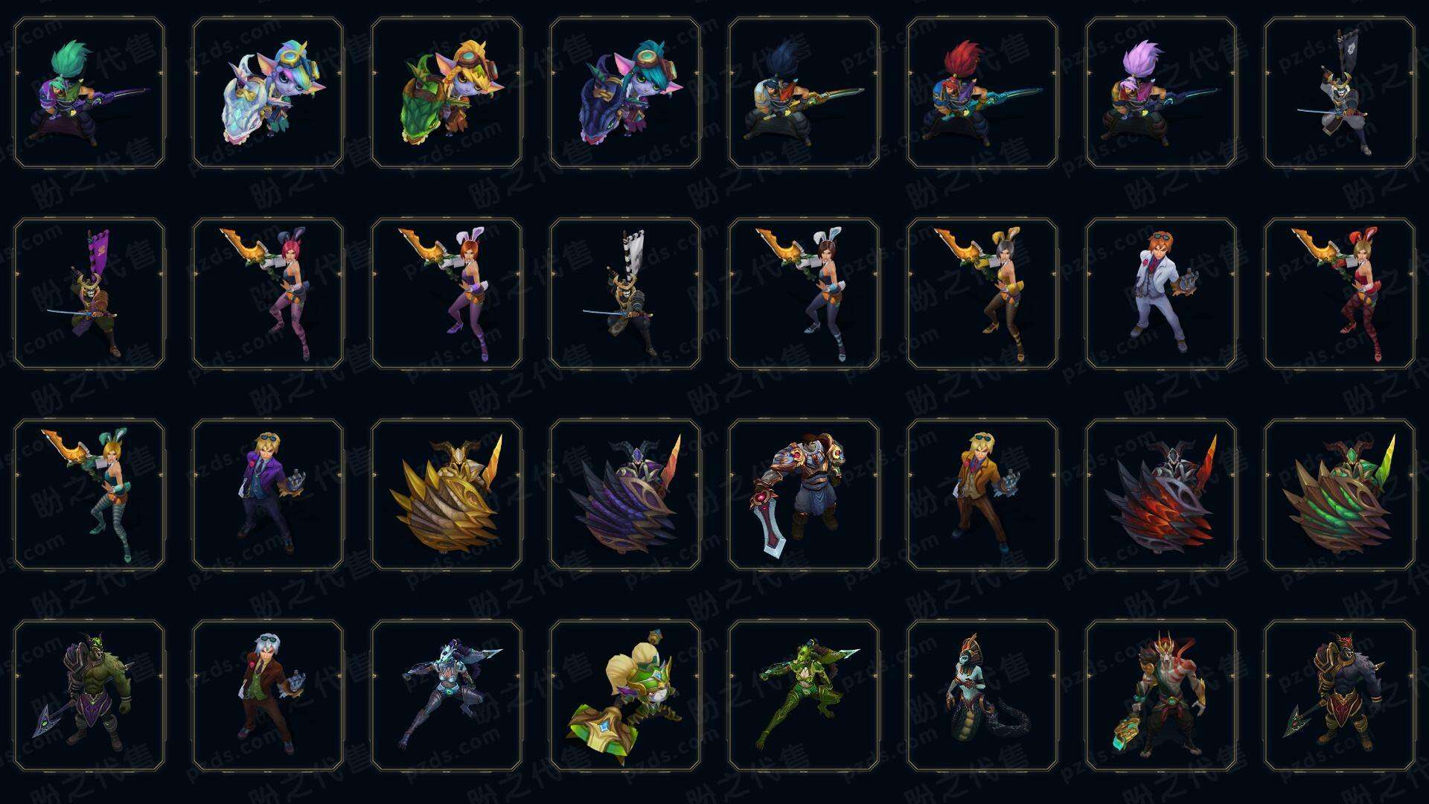This screenshot has height=804, width=1429.
Task: Choose the green Rammus chroma
Action: [1340, 494]
